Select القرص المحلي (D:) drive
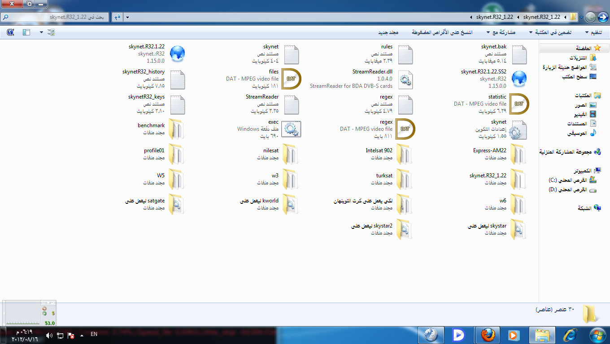The width and height of the screenshot is (610, 344). coord(572,189)
